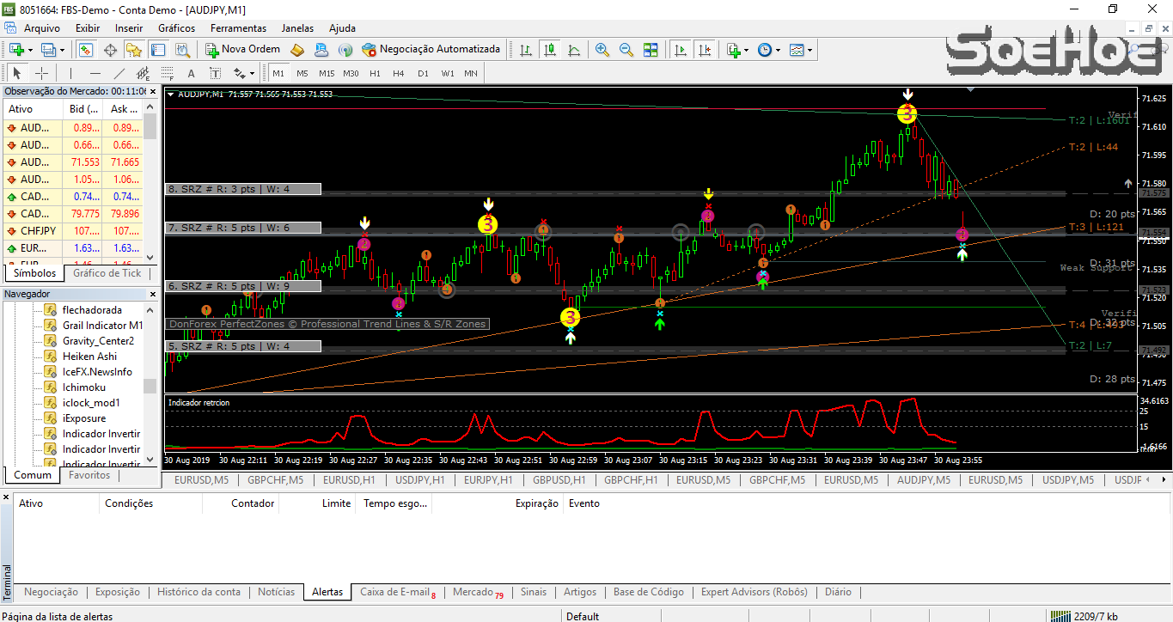The height and width of the screenshot is (622, 1173).
Task: Zoom in on the chart
Action: coord(602,49)
